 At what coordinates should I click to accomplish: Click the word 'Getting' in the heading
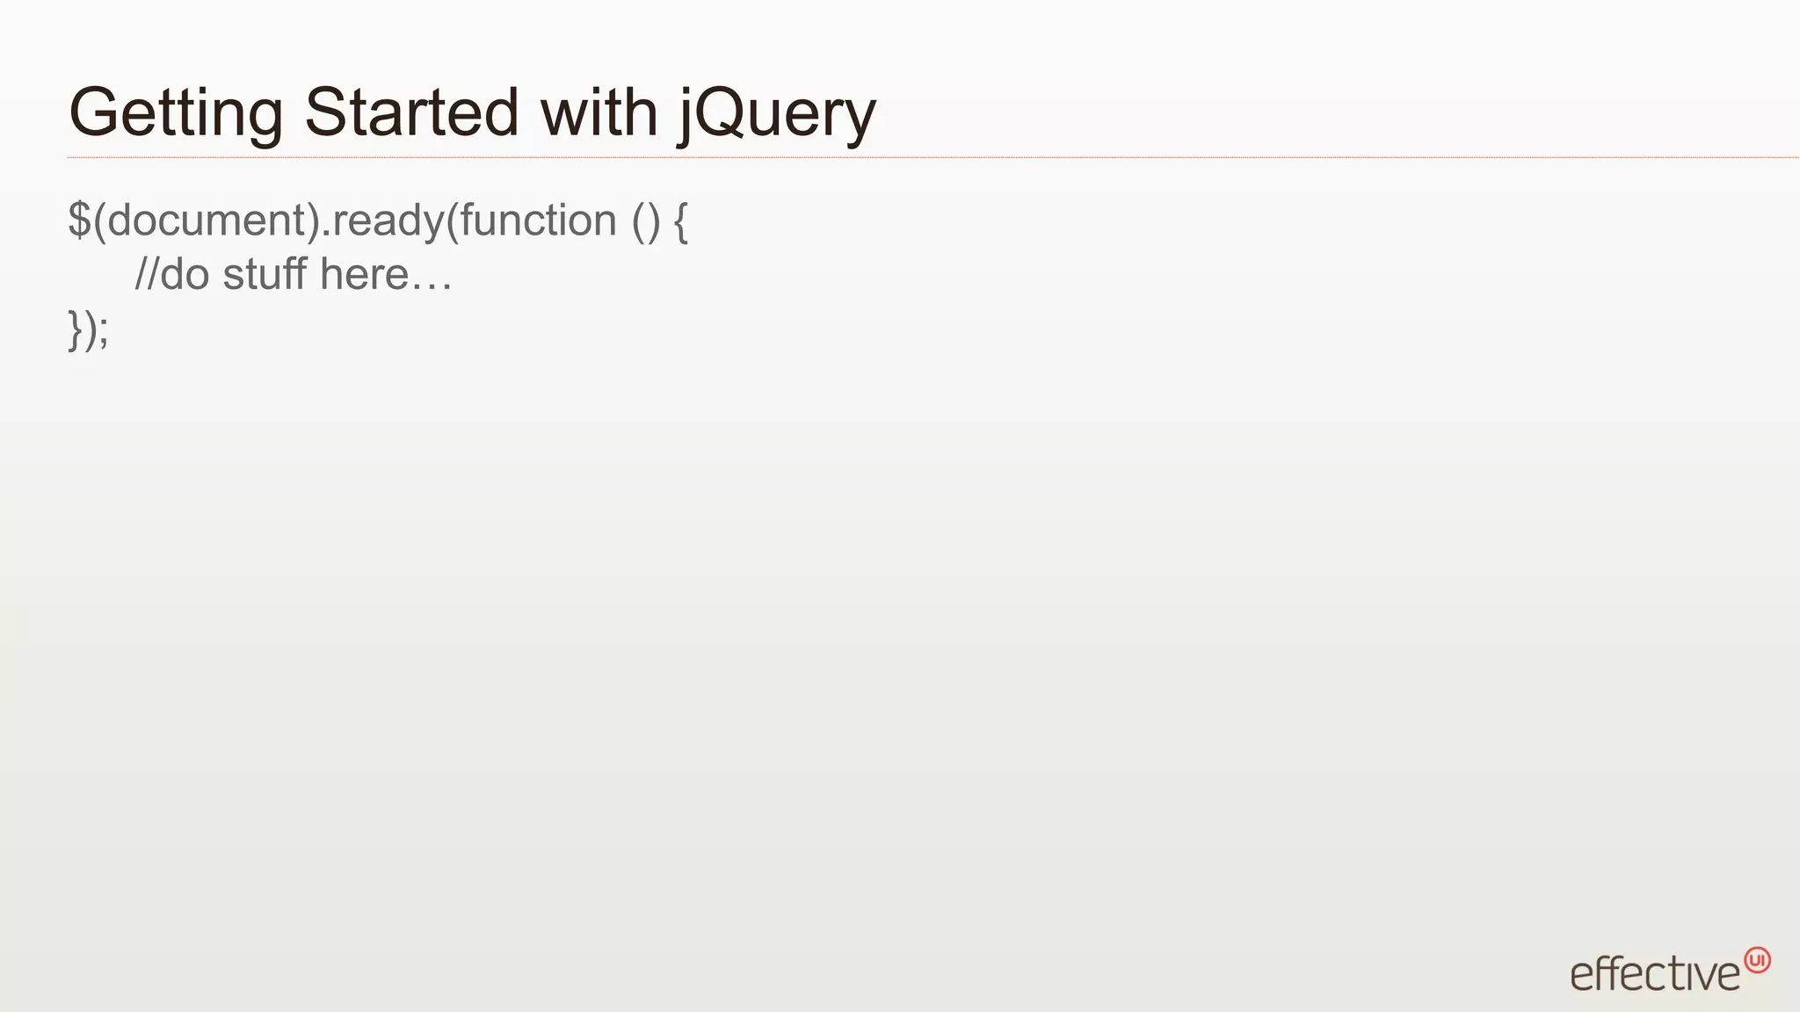point(176,115)
